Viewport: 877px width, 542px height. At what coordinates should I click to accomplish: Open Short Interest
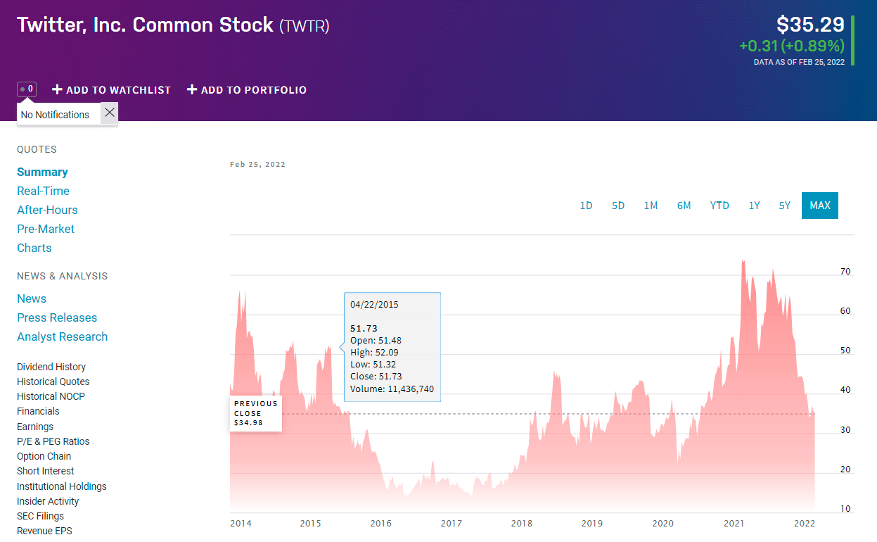pyautogui.click(x=46, y=471)
